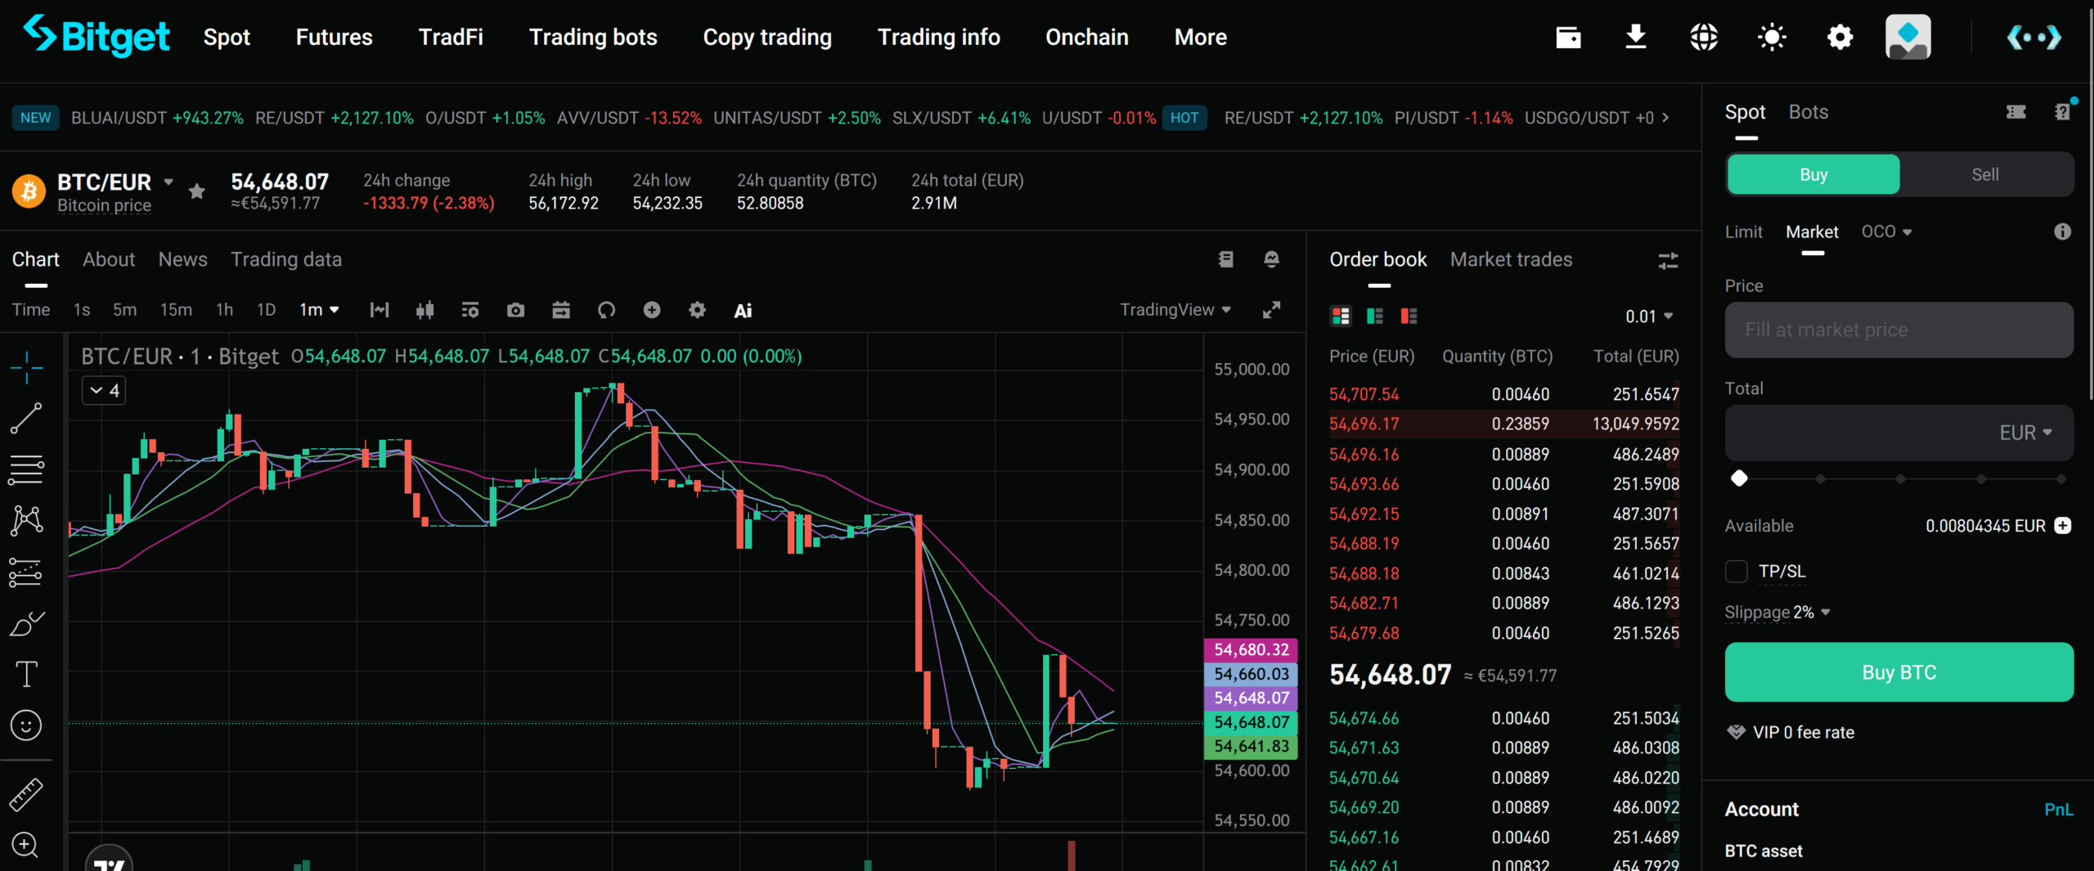Select the trend line drawing tool

pos(26,418)
